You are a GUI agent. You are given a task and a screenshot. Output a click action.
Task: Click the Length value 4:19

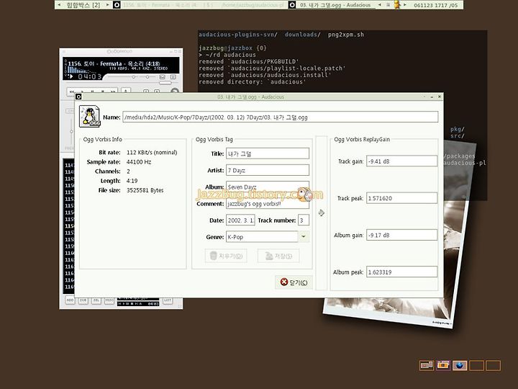(x=132, y=181)
